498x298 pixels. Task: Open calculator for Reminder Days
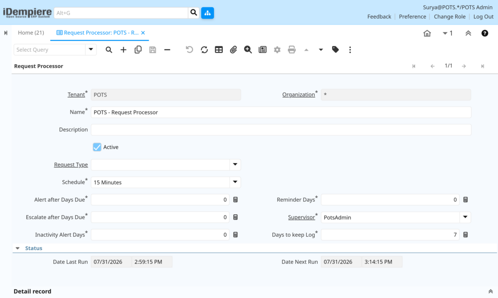click(x=465, y=200)
